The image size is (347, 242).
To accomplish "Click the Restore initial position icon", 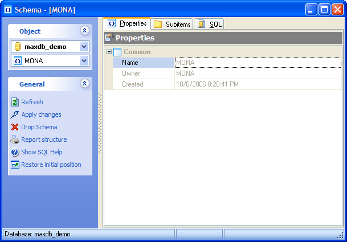I will click(15, 165).
